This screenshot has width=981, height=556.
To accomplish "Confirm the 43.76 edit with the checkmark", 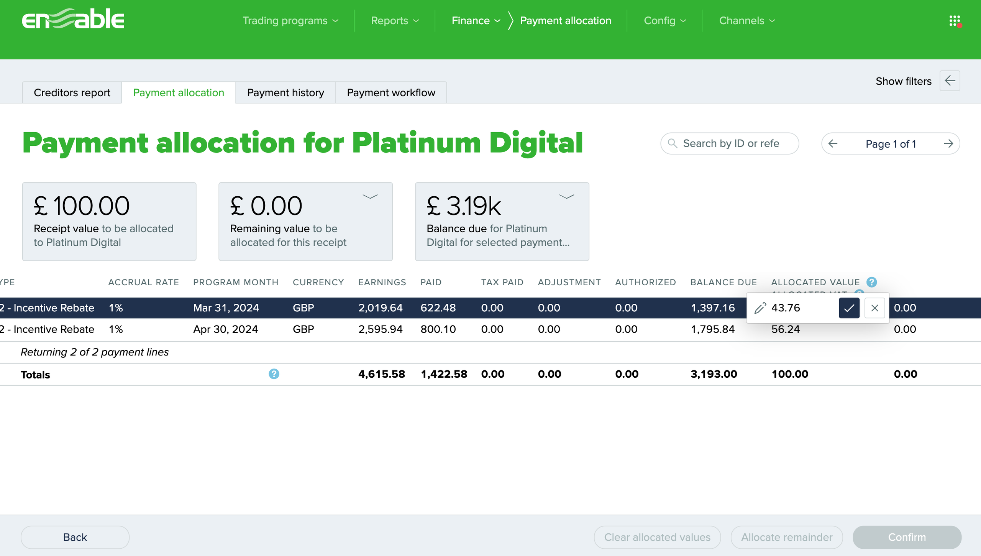I will pos(849,308).
